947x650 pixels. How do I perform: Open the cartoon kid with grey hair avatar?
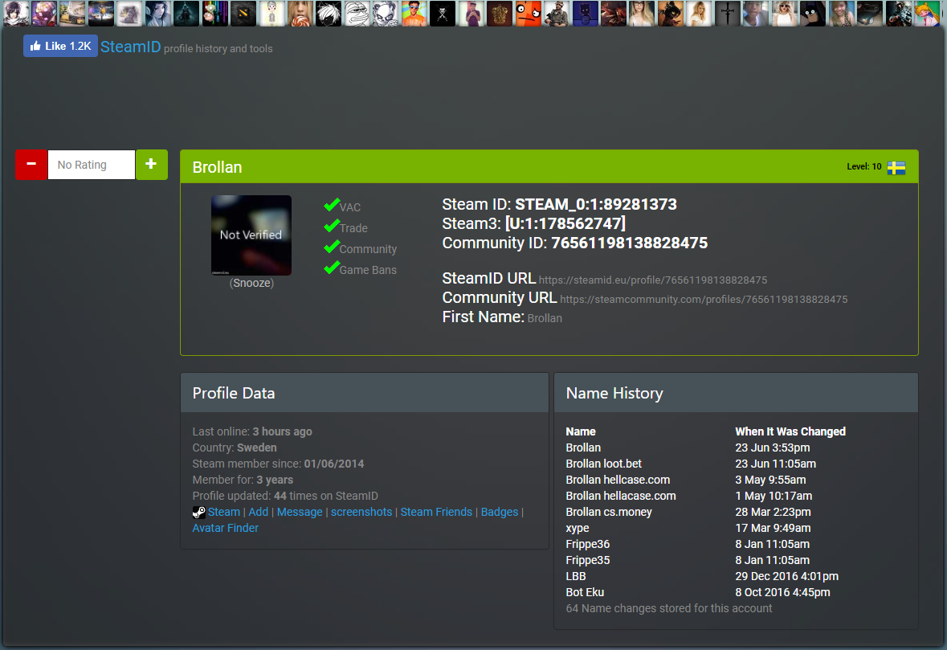coord(271,14)
